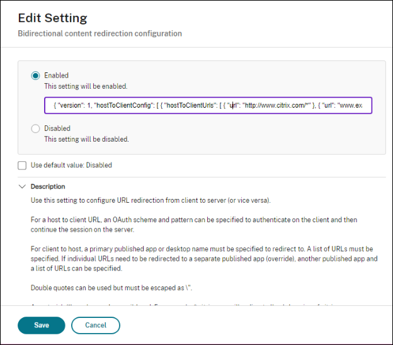Select the Disabled radio button
Screen dimensions: 393x345
pos(35,128)
